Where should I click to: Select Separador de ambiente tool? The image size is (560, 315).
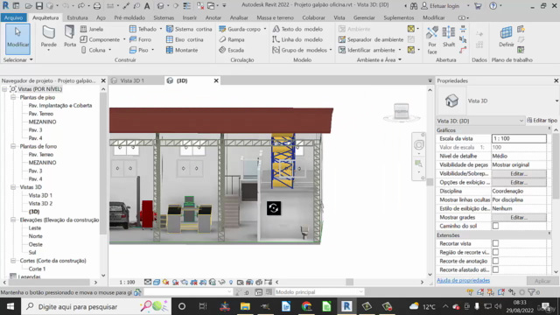371,39
